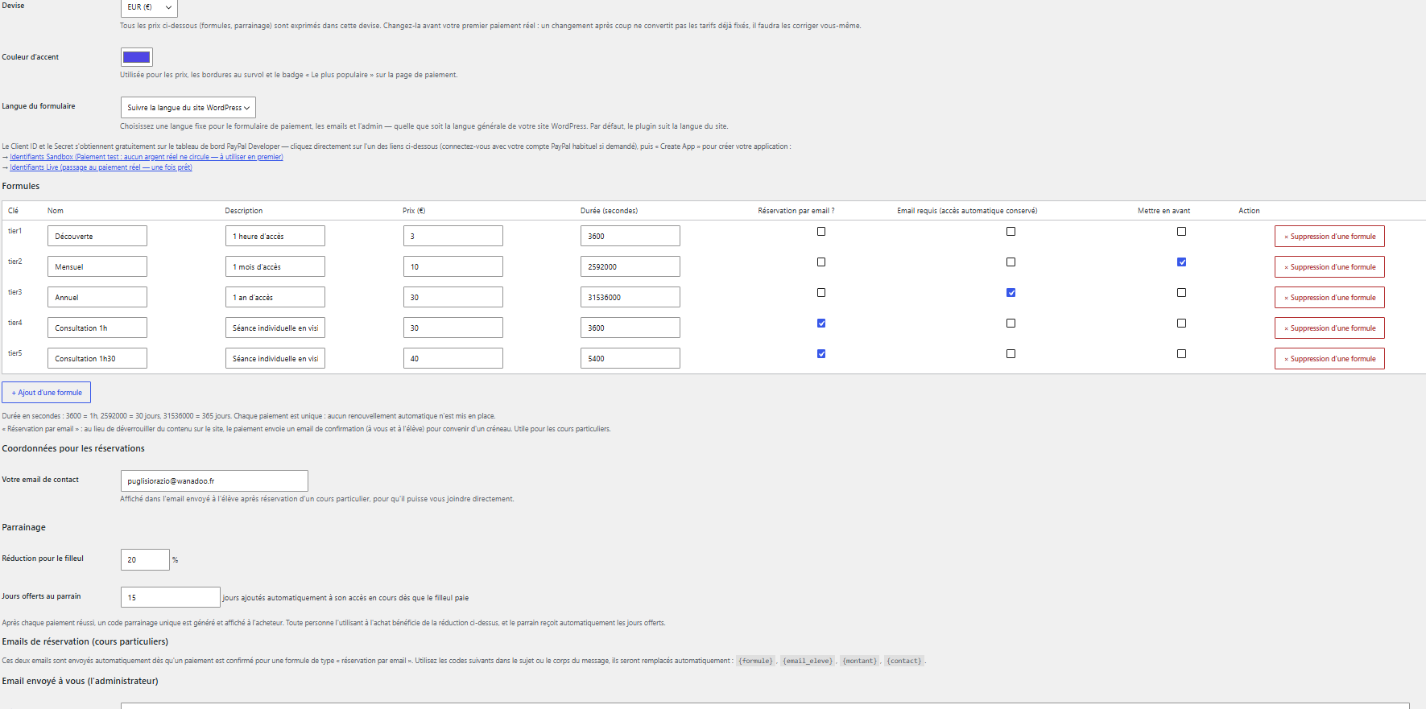The height and width of the screenshot is (709, 1426).
Task: Open the Identifiants Sandbox link
Action: (x=147, y=157)
